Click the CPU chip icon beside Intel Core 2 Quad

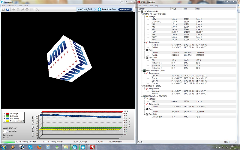tap(144, 70)
